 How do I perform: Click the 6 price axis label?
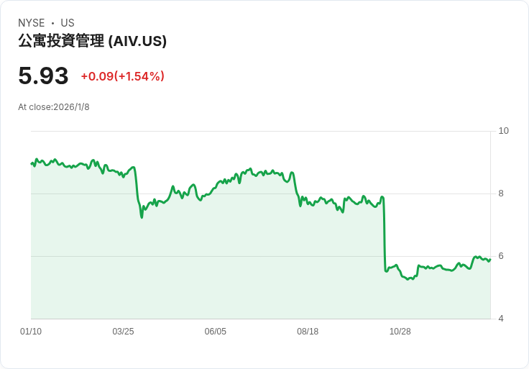[x=501, y=256]
